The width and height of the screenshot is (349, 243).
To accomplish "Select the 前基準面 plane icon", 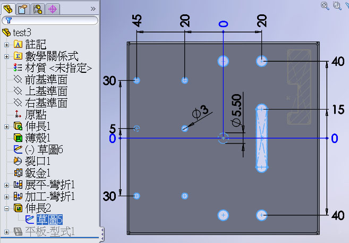I will [18, 79].
